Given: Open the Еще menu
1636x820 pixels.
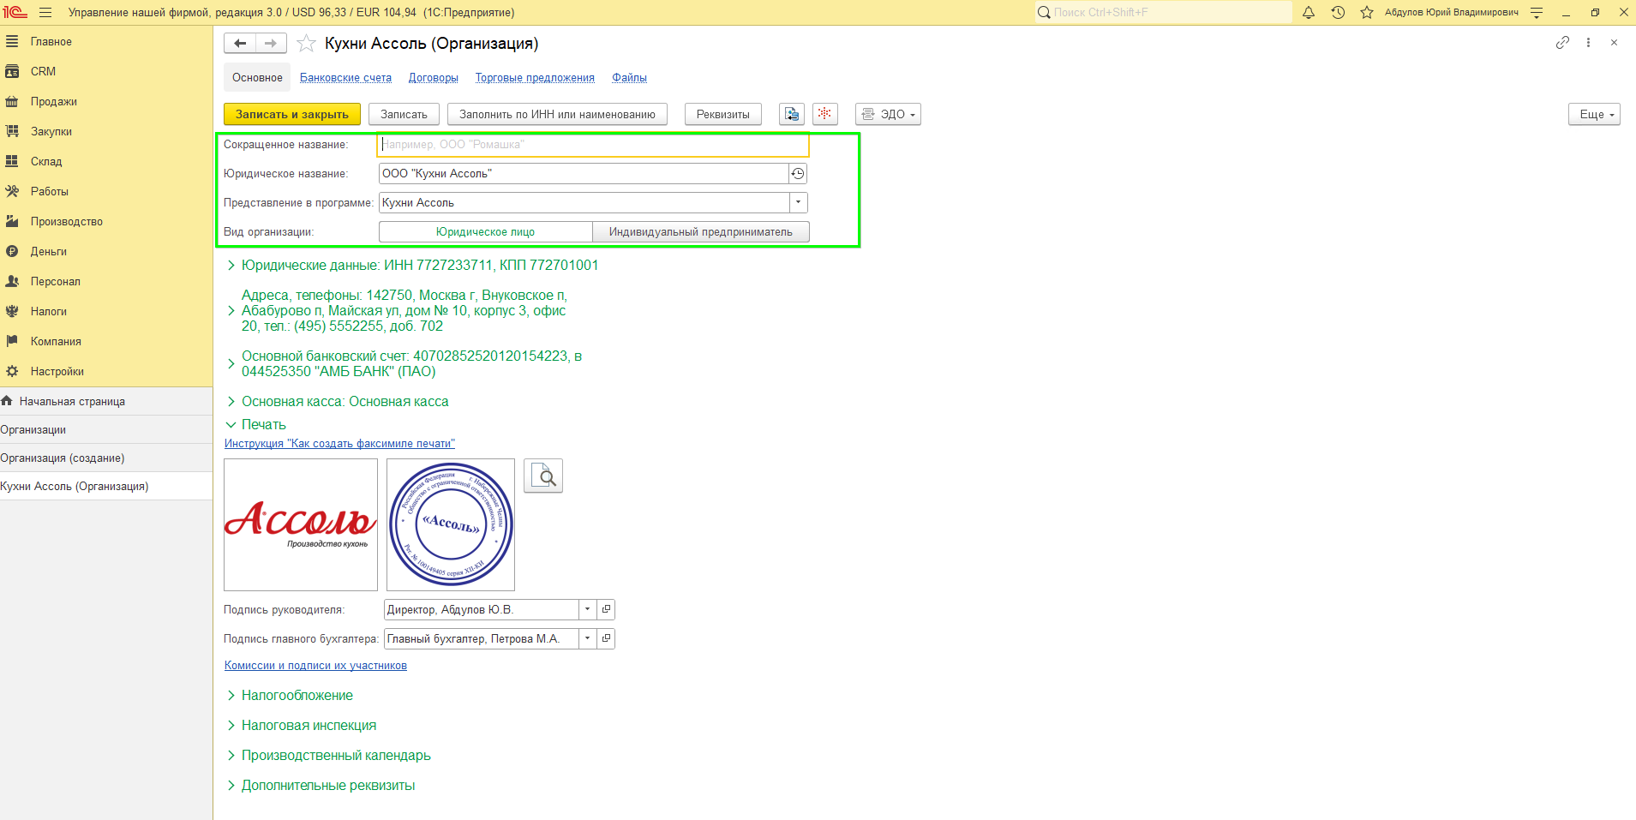Looking at the screenshot, I should 1594,114.
